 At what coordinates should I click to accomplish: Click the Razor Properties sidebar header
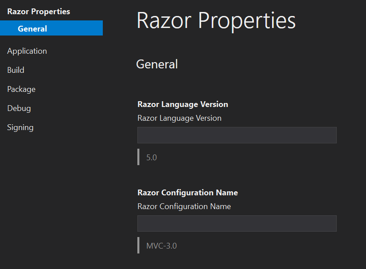39,12
